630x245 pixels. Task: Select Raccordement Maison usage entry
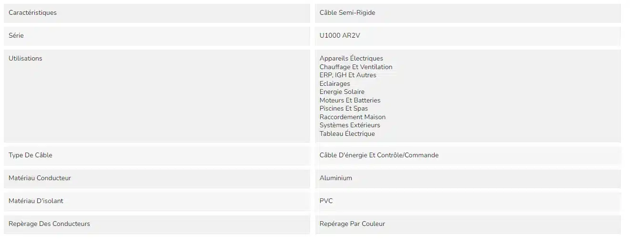tap(353, 117)
